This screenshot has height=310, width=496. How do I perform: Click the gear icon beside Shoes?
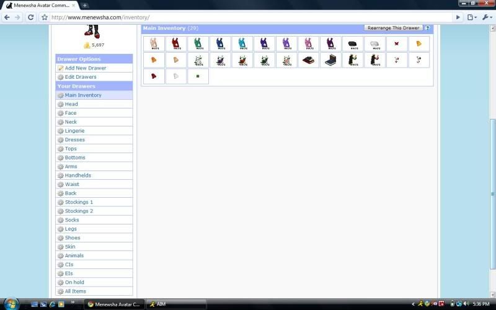click(x=60, y=237)
